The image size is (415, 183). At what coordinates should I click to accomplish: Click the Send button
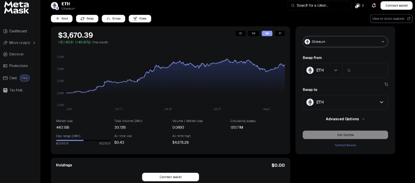pos(61,19)
